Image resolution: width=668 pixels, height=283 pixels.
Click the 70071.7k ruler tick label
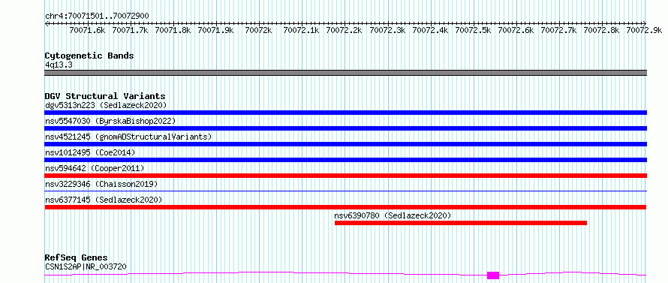click(130, 30)
